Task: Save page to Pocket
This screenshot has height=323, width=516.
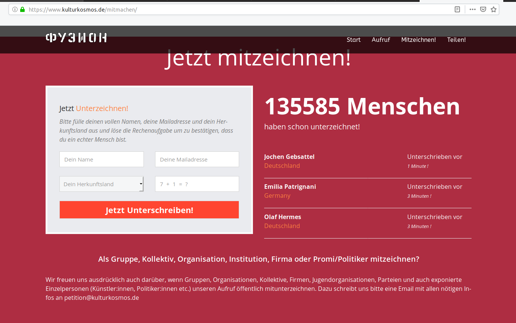Action: pyautogui.click(x=483, y=9)
